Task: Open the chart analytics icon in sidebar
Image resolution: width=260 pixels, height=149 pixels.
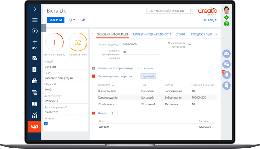Action: pyautogui.click(x=35, y=115)
